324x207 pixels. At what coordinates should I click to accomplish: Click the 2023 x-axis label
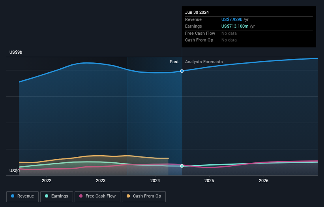101,181
